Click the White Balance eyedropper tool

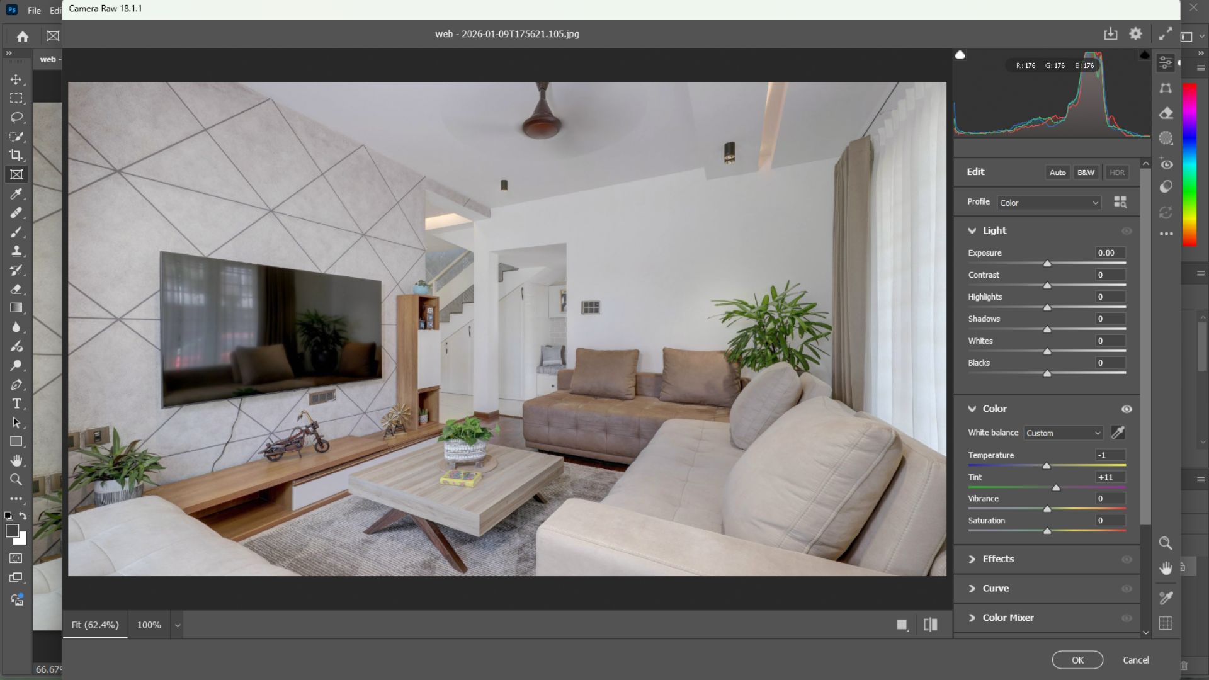point(1118,433)
